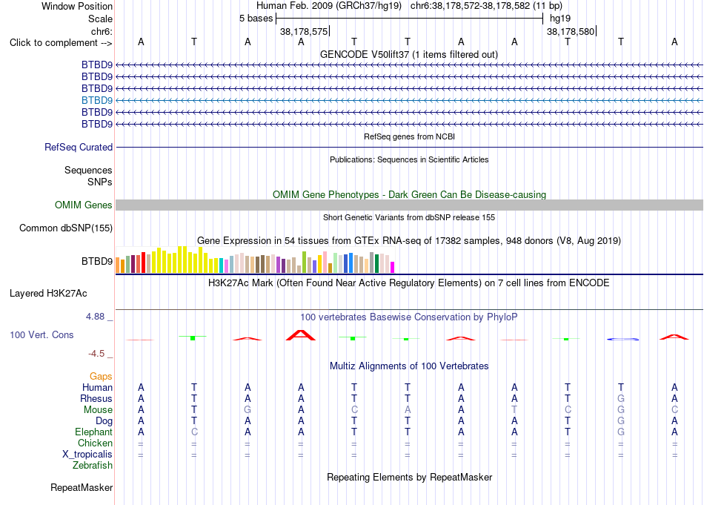Open Common dbSNP(155) track settings label
The width and height of the screenshot is (704, 505).
point(66,228)
